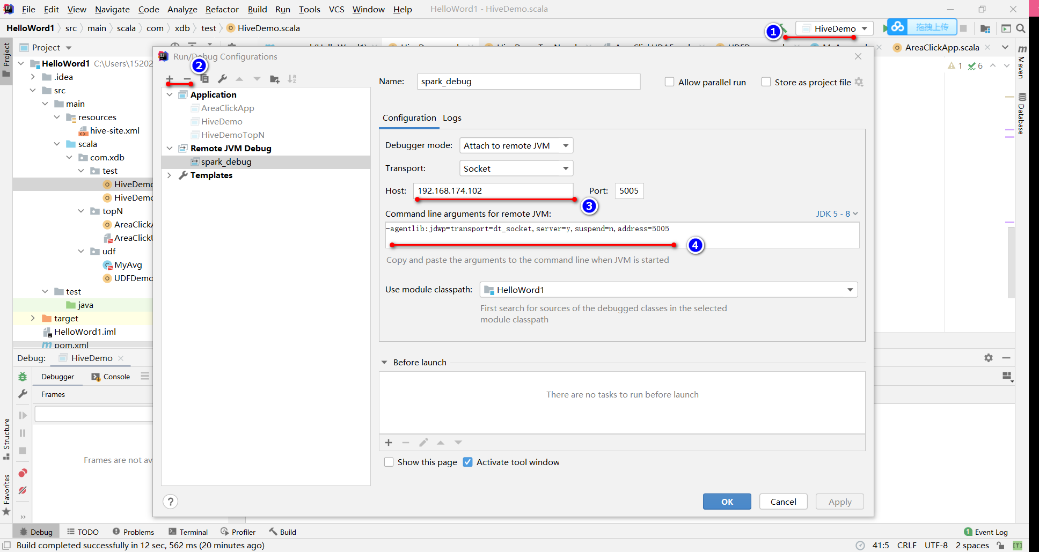Open Event Log in status bar
The width and height of the screenshot is (1039, 552).
coord(986,532)
